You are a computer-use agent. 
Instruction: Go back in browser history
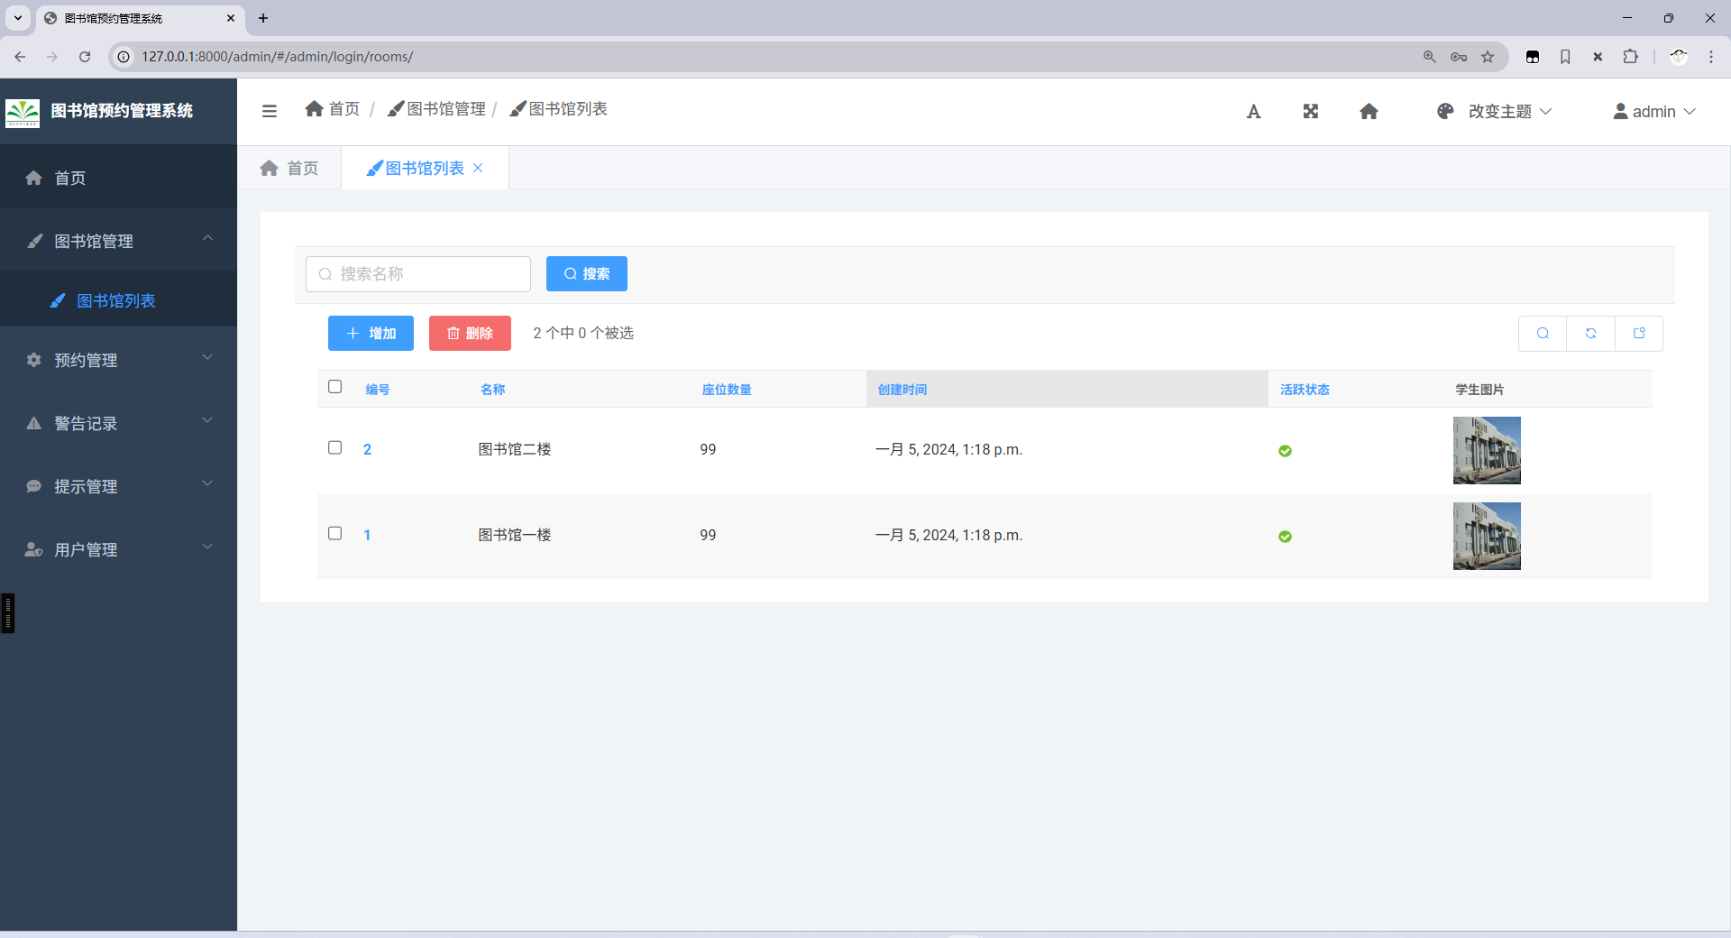(20, 57)
